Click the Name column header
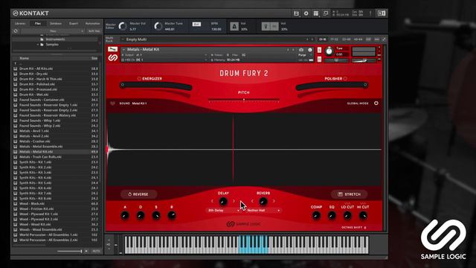 25,58
